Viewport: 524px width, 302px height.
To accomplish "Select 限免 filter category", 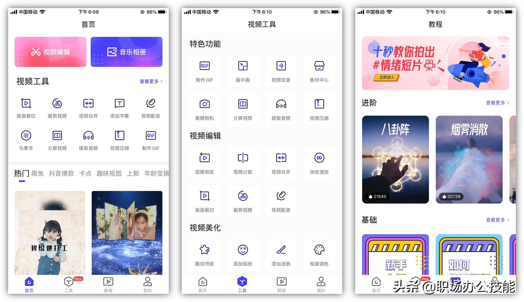I will click(39, 173).
